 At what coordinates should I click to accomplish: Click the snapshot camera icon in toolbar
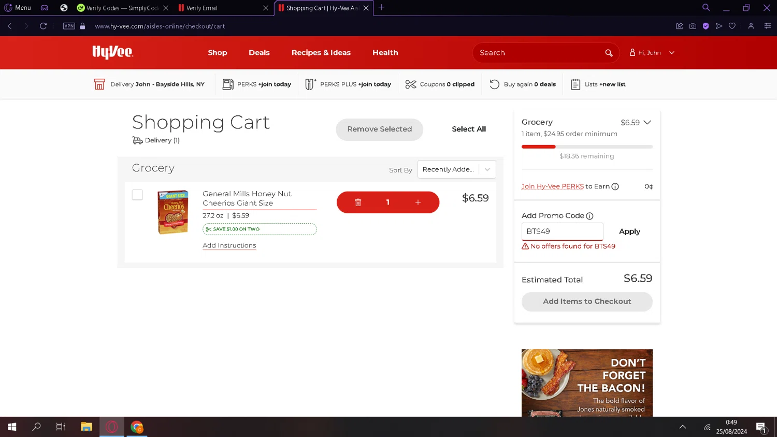tap(693, 26)
